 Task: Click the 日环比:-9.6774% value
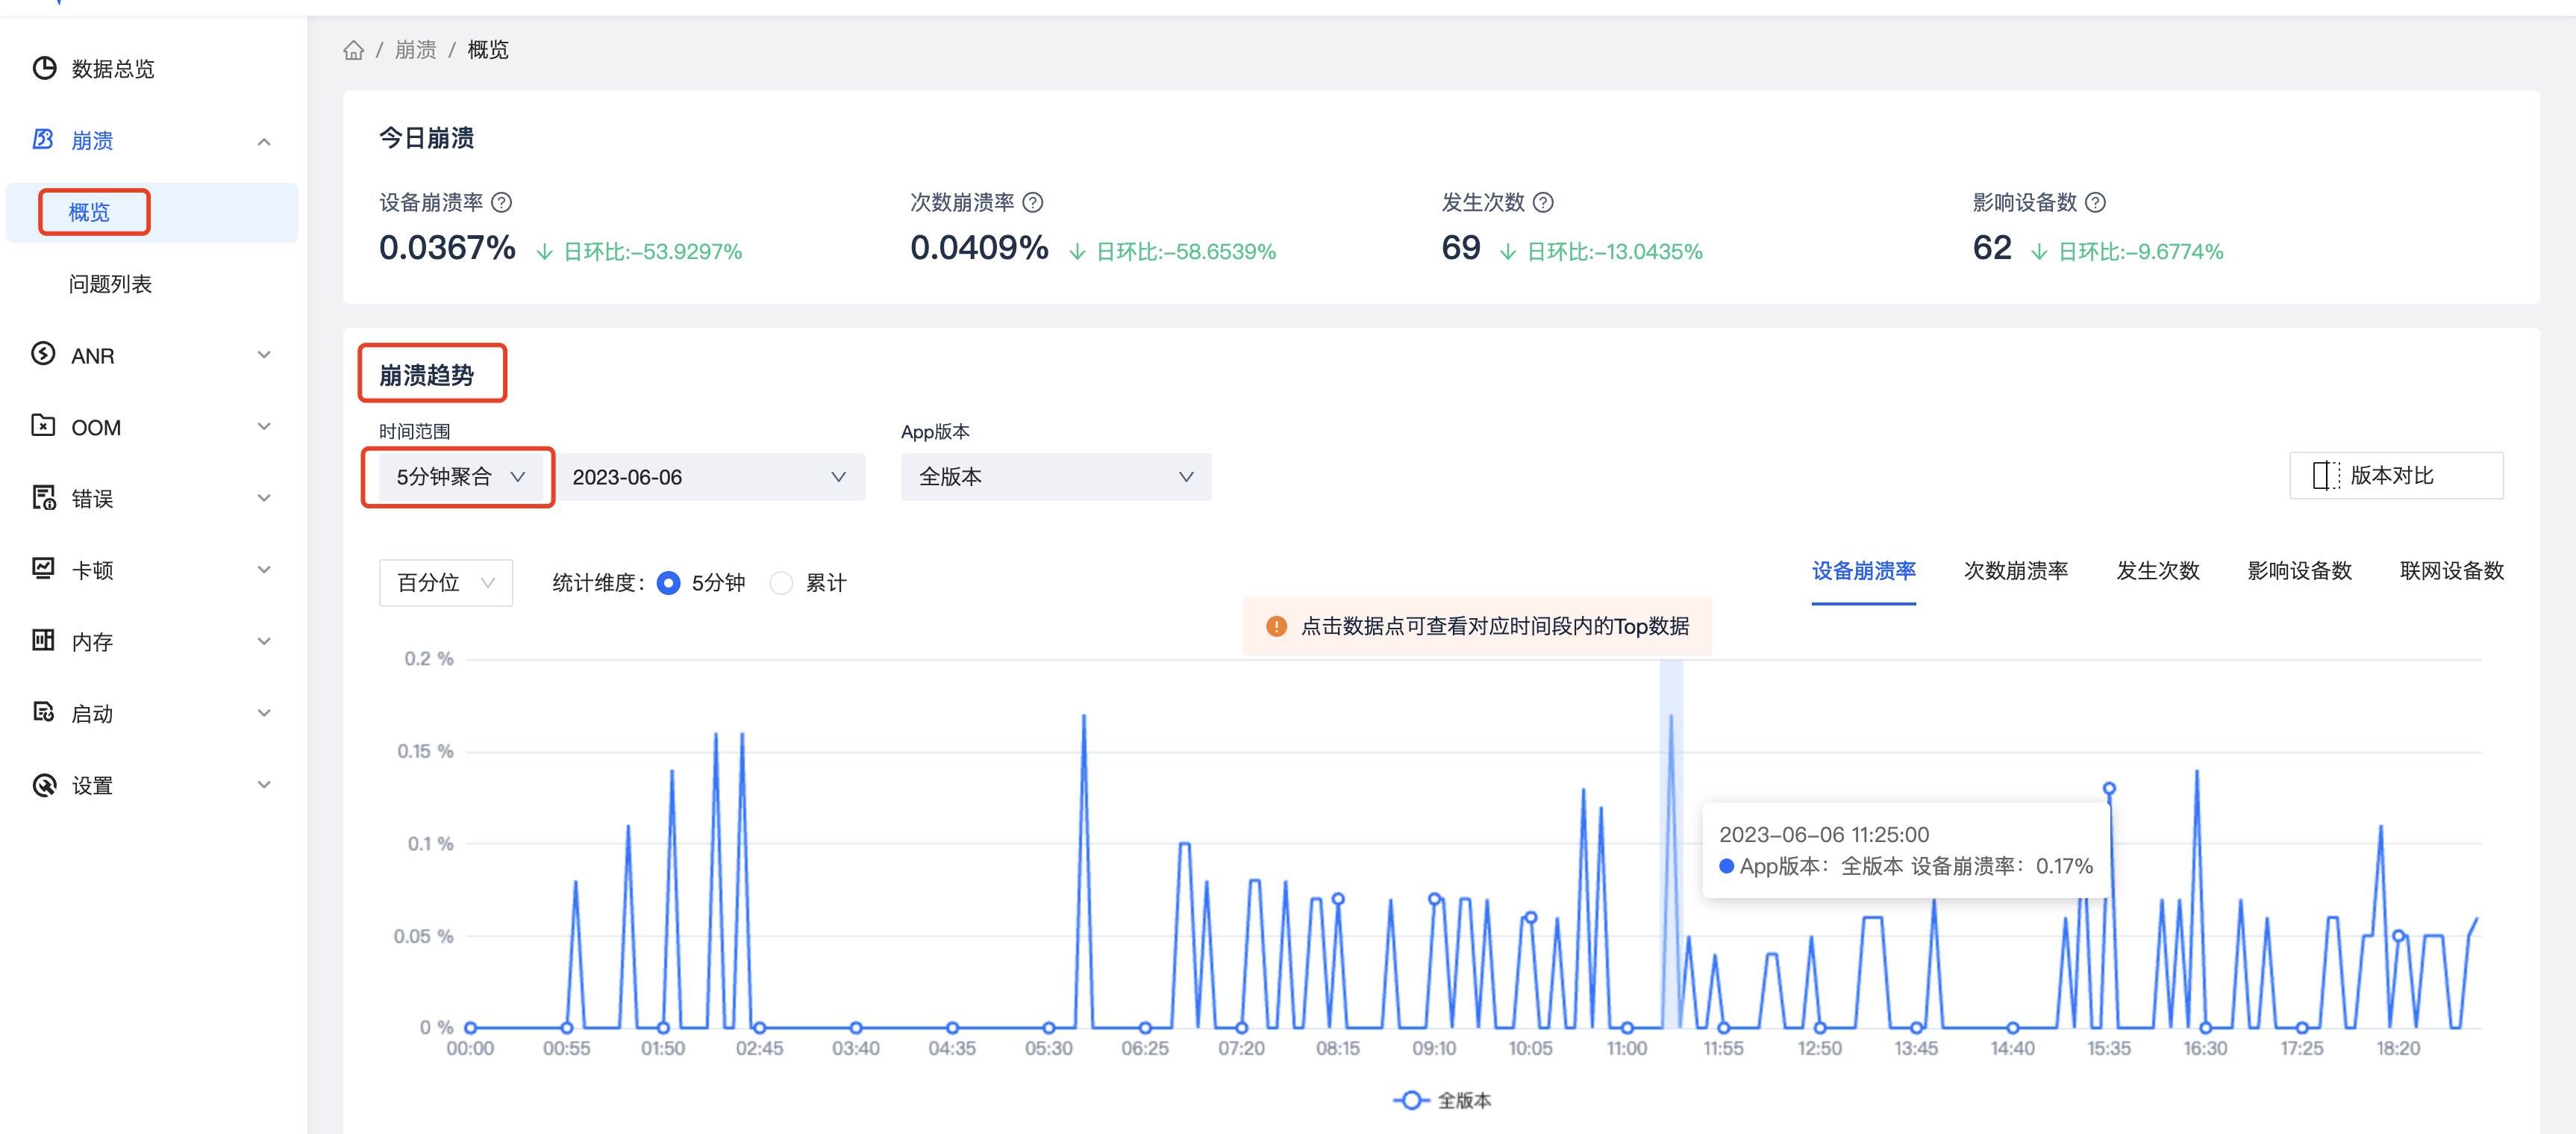click(x=2140, y=252)
